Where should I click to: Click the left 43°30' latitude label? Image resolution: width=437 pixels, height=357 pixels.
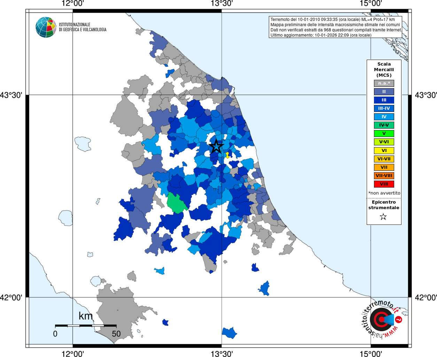tap(11, 95)
